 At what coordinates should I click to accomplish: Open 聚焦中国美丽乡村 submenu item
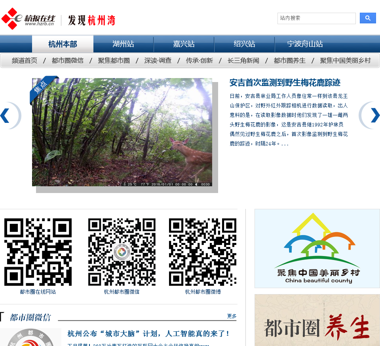click(x=345, y=60)
